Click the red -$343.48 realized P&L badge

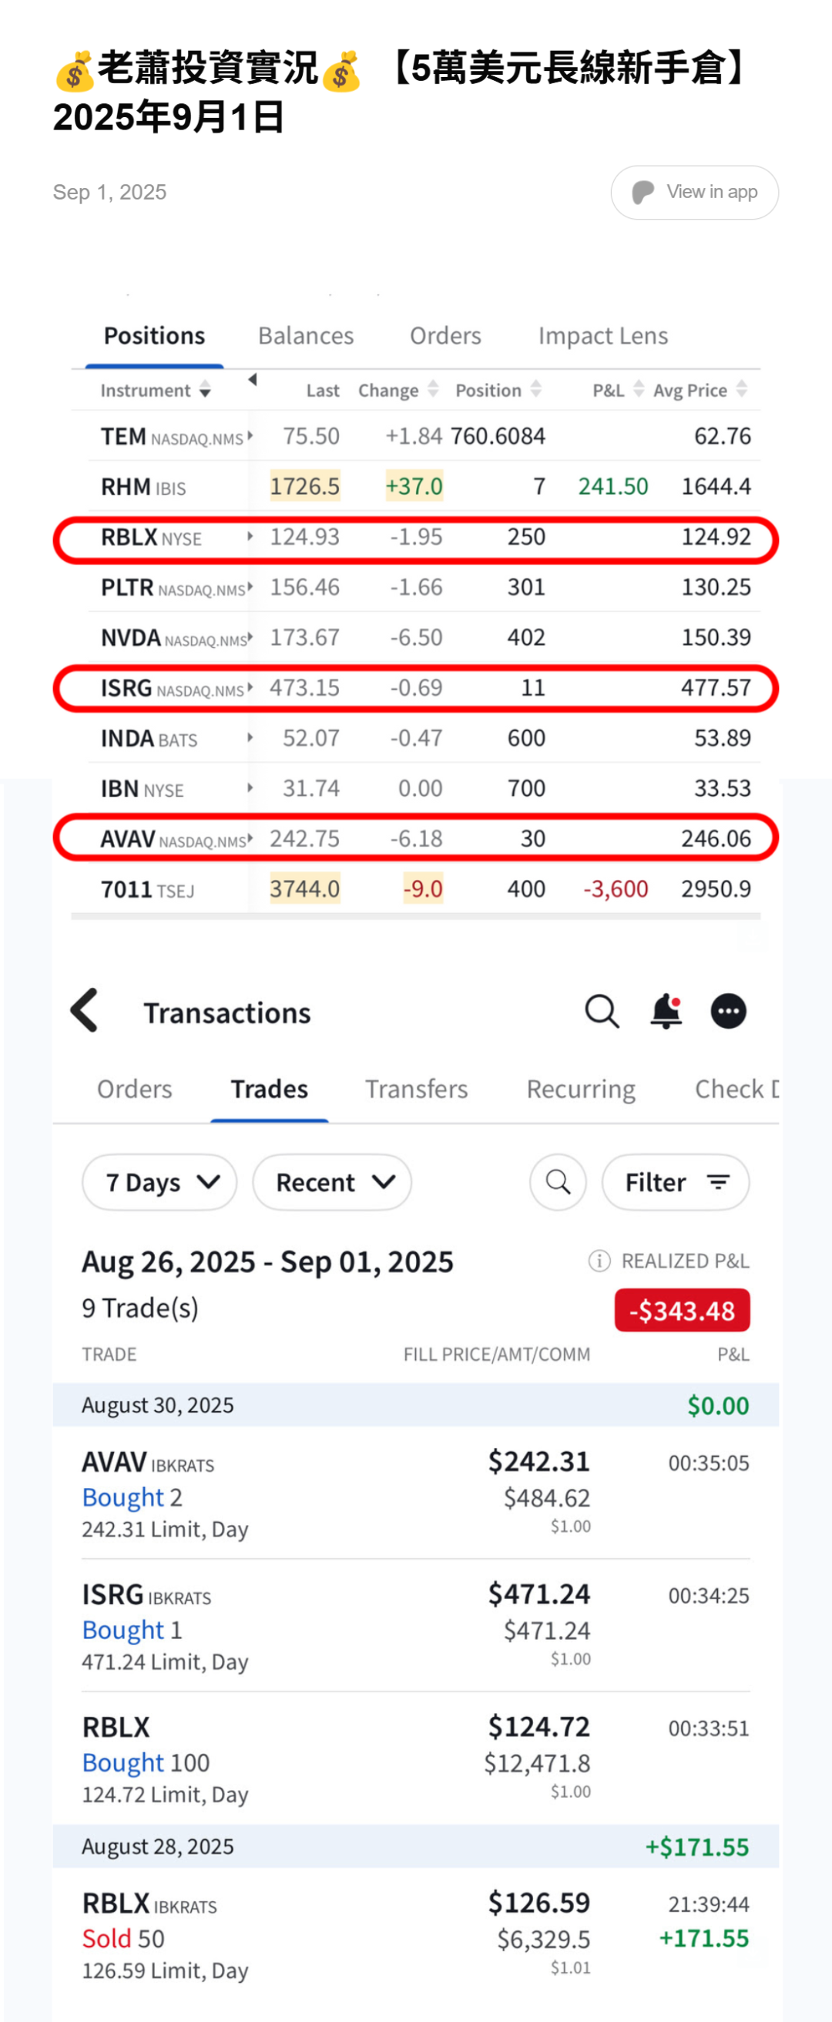tap(681, 1310)
